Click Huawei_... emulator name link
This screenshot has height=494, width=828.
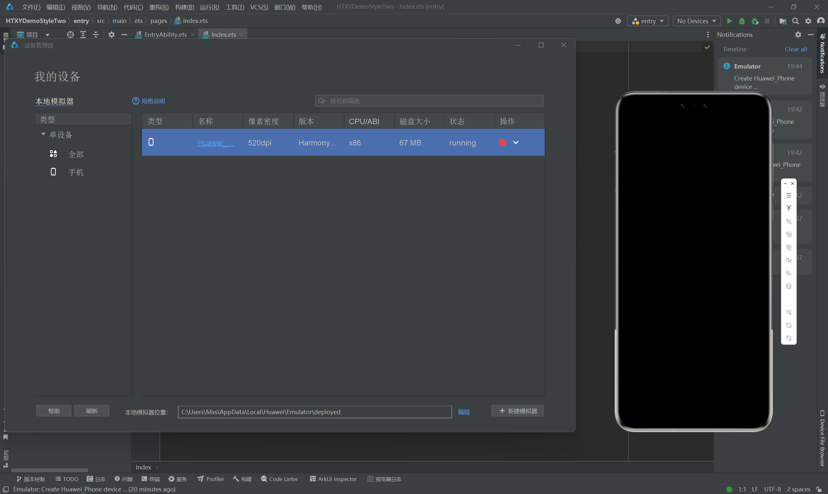[x=215, y=143]
